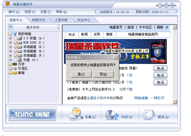Image resolution: width=191 pixels, height=136 pixels.
Task: Open the 操作(O) menu
Action: 14,12
